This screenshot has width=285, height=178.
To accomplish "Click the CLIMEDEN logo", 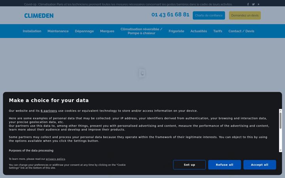I will [39, 15].
